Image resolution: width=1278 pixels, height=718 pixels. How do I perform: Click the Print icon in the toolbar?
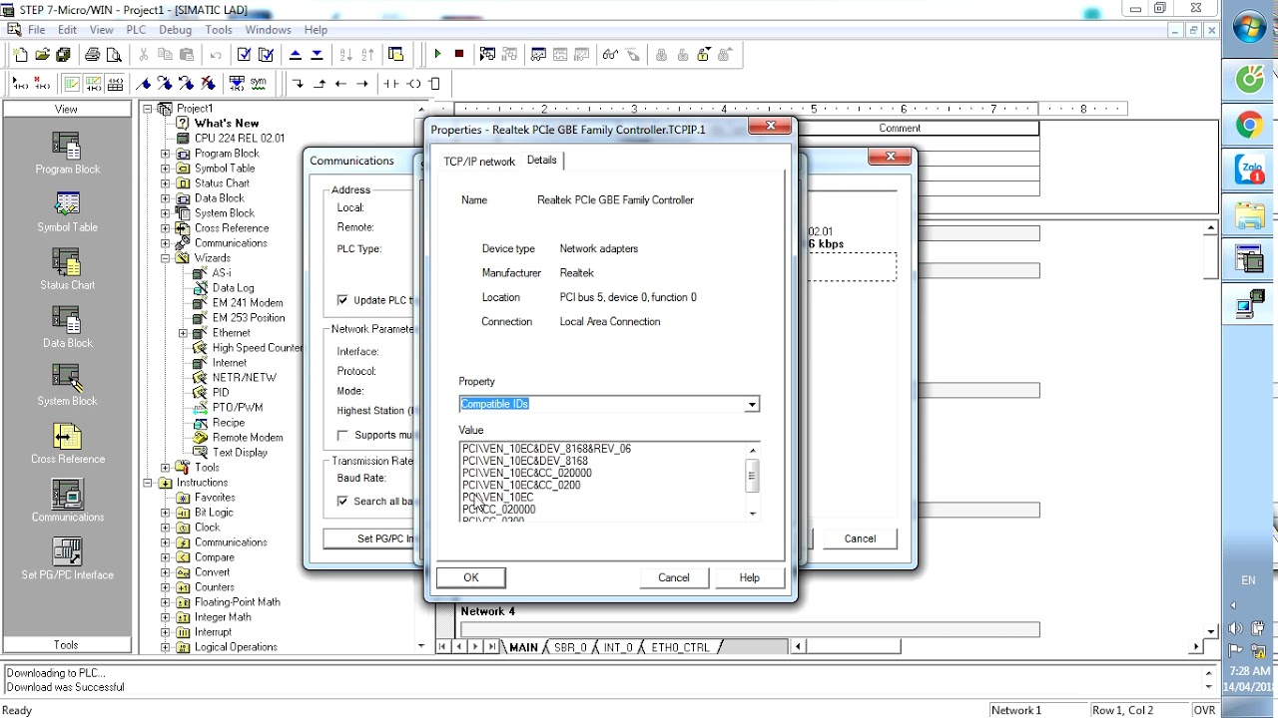[92, 55]
